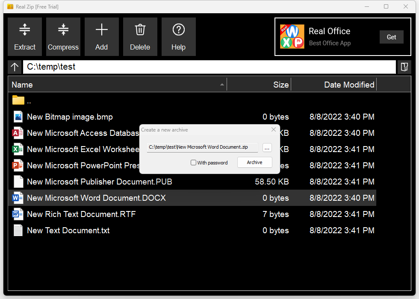Viewport: 419px width, 299px height.
Task: Browse for archive location with '...' button
Action: pos(267,148)
